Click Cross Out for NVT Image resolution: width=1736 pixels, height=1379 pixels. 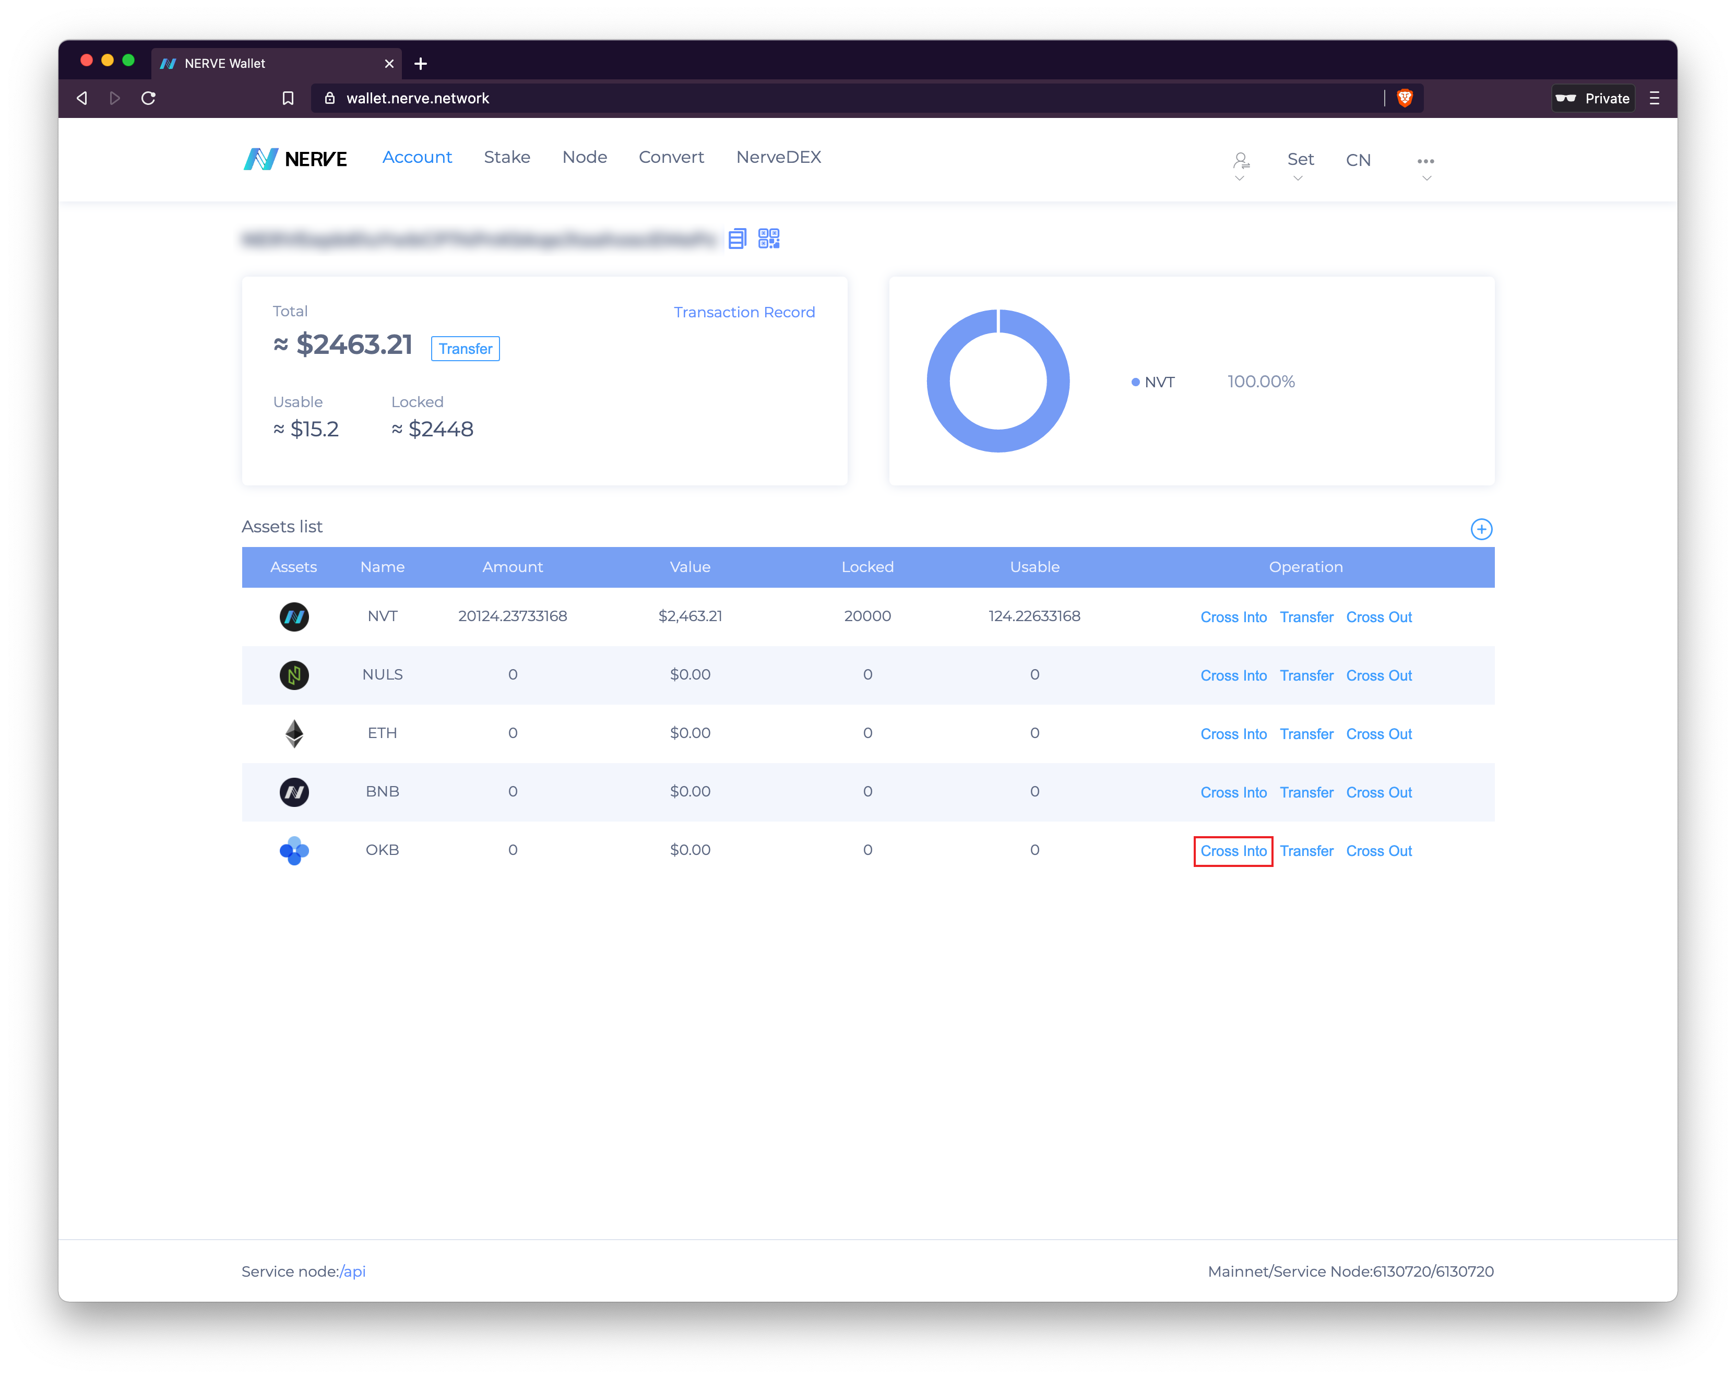coord(1378,617)
